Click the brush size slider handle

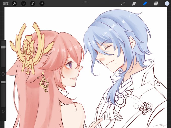3,47
